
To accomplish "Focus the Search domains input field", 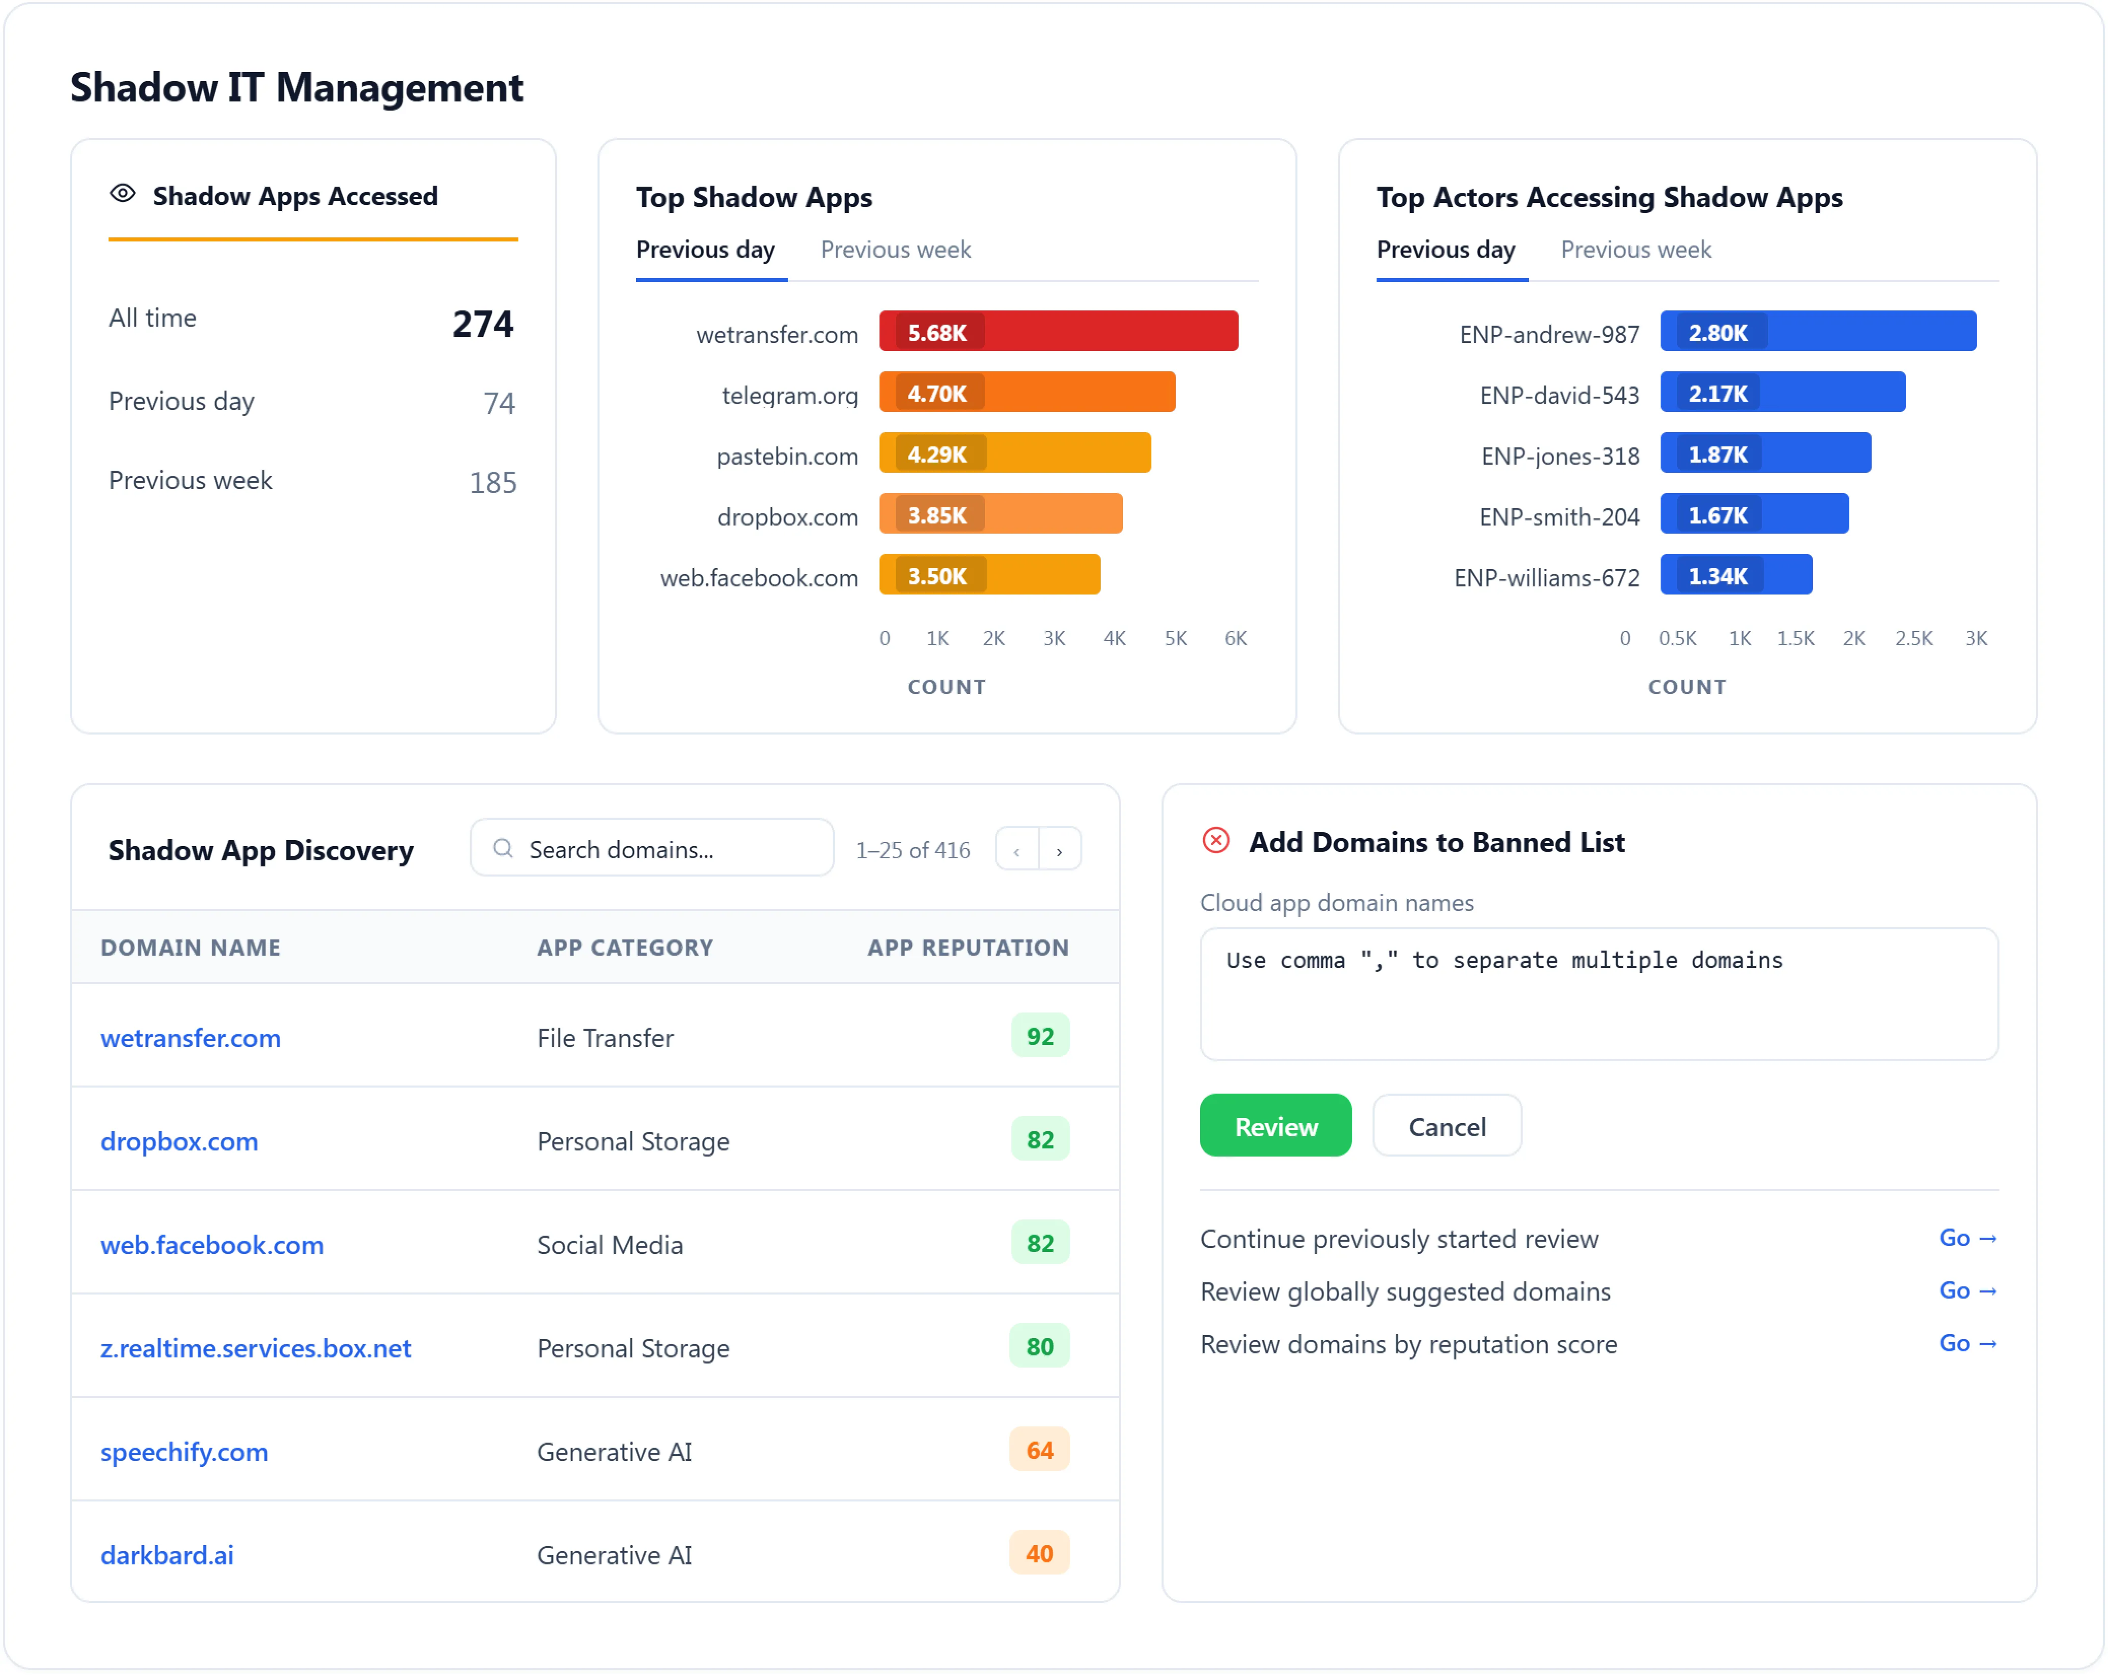I will click(652, 849).
